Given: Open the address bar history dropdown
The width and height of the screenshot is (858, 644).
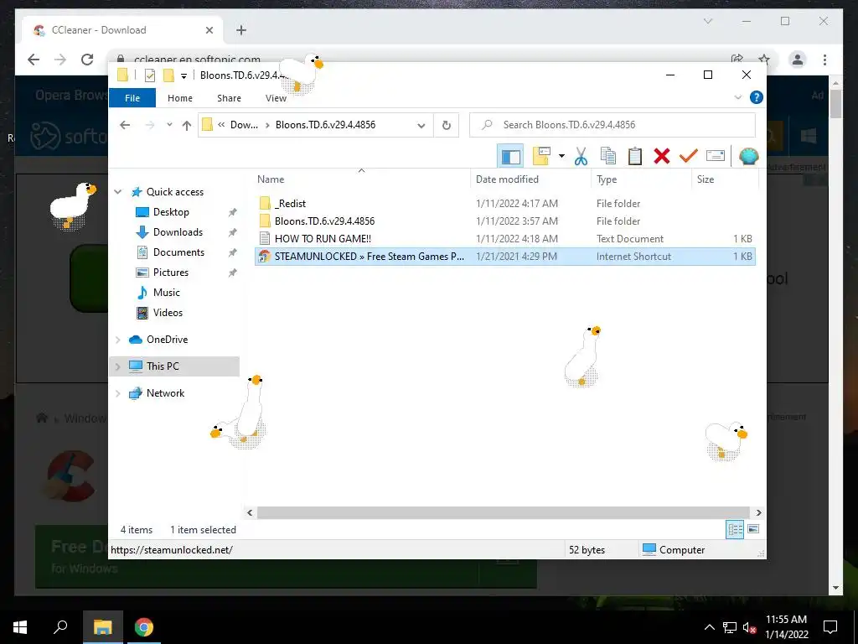Looking at the screenshot, I should (x=421, y=126).
